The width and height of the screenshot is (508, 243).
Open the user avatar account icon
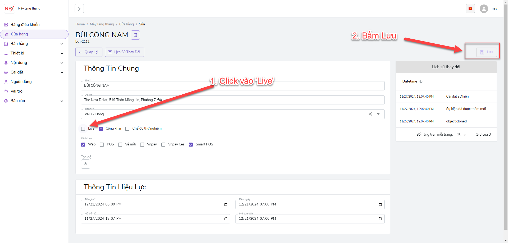click(x=484, y=9)
